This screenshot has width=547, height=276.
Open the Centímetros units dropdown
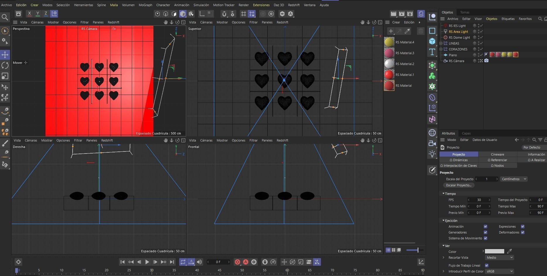(514, 179)
